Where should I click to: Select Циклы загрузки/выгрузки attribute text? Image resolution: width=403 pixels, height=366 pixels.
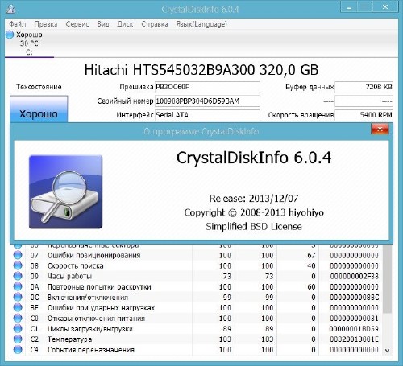click(x=90, y=329)
